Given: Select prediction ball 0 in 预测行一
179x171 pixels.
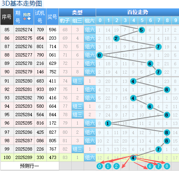Looking at the screenshot, I should [100, 166].
